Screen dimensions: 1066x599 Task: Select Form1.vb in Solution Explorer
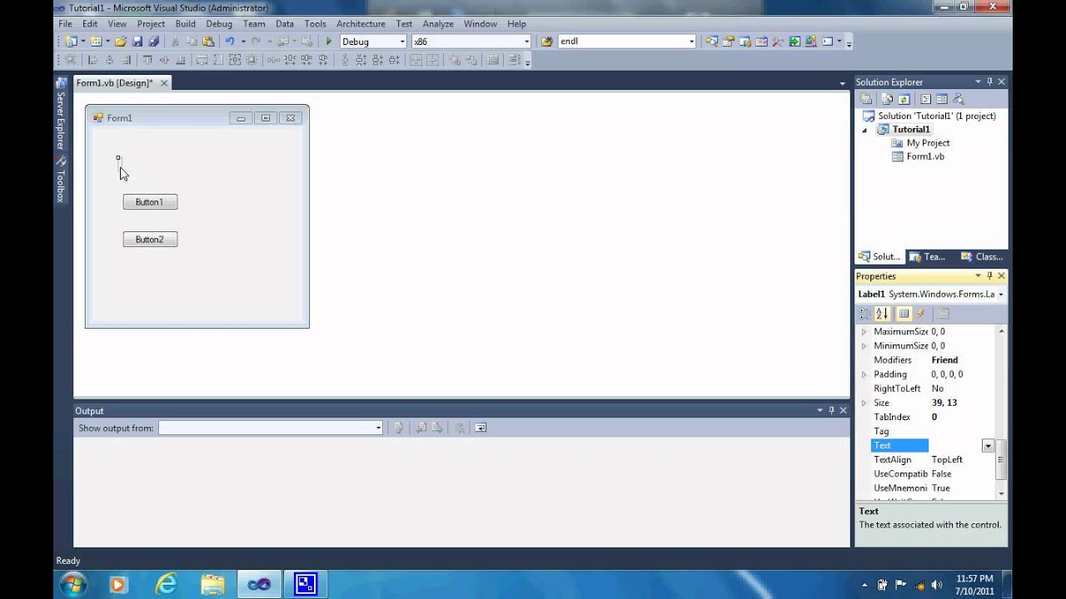[x=925, y=156]
